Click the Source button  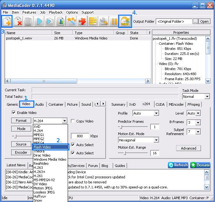pyautogui.click(x=21, y=144)
